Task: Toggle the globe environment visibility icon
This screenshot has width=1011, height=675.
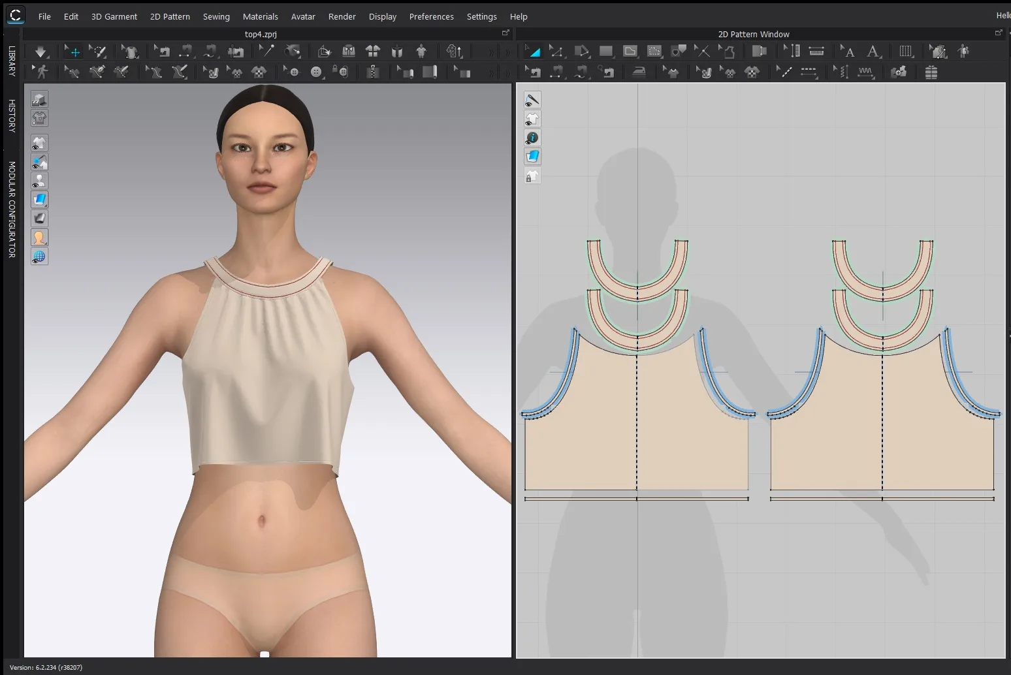Action: (39, 257)
